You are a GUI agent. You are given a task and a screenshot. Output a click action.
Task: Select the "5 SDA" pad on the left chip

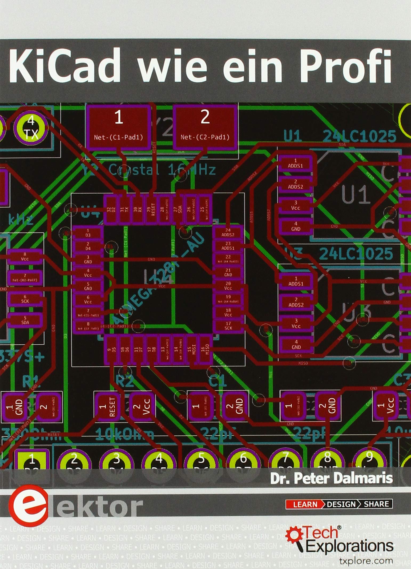(25, 320)
